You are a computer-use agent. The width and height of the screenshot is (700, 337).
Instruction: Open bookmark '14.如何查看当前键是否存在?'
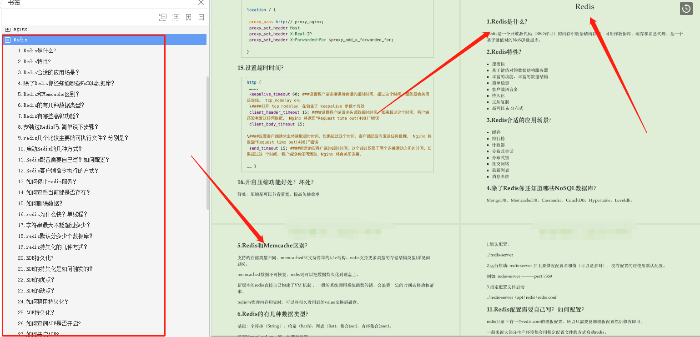54,193
